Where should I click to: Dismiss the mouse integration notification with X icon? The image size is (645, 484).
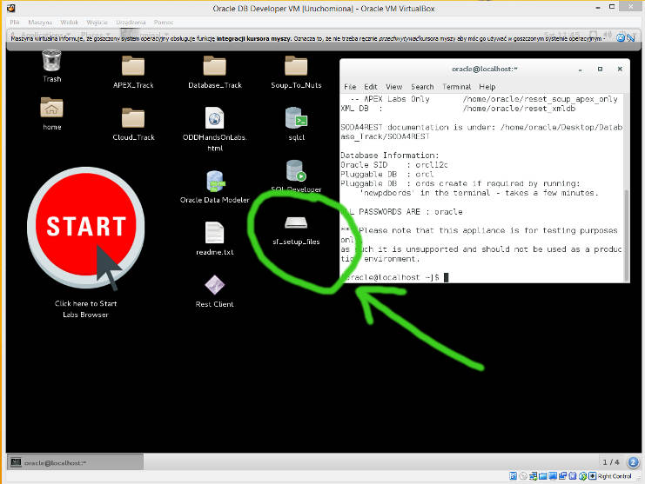tap(621, 37)
